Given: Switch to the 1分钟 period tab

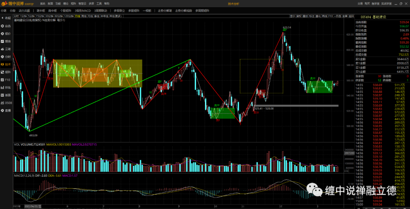Looking at the screenshot, I should click(24, 16).
